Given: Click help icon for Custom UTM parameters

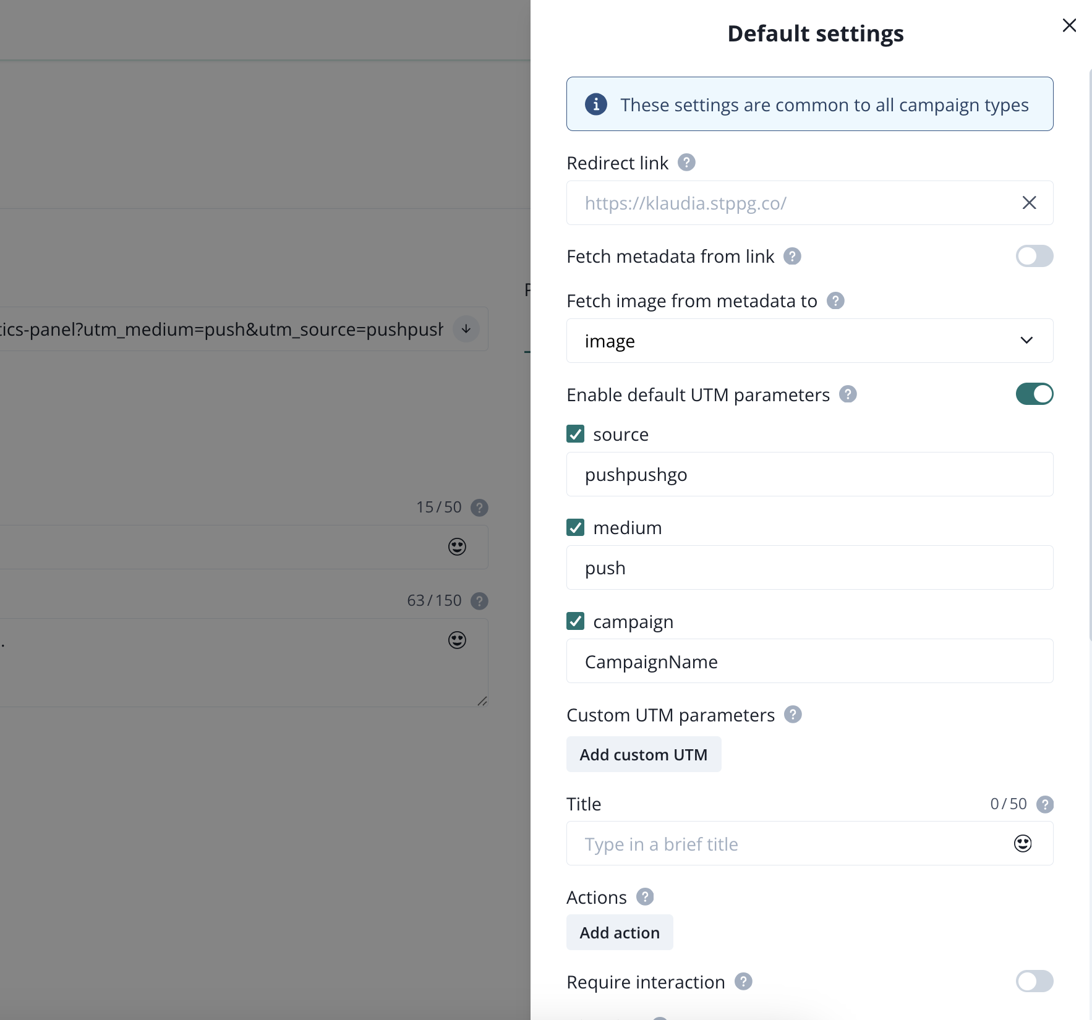Looking at the screenshot, I should (793, 715).
